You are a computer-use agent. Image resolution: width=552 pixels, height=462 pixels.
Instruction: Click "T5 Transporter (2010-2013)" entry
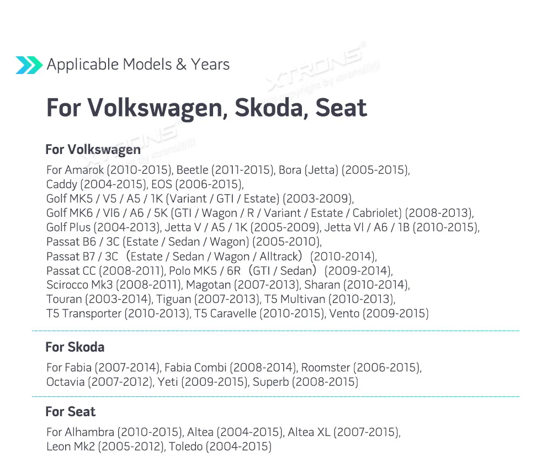117,314
